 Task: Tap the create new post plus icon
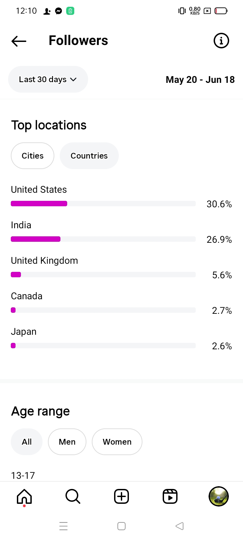(x=122, y=496)
